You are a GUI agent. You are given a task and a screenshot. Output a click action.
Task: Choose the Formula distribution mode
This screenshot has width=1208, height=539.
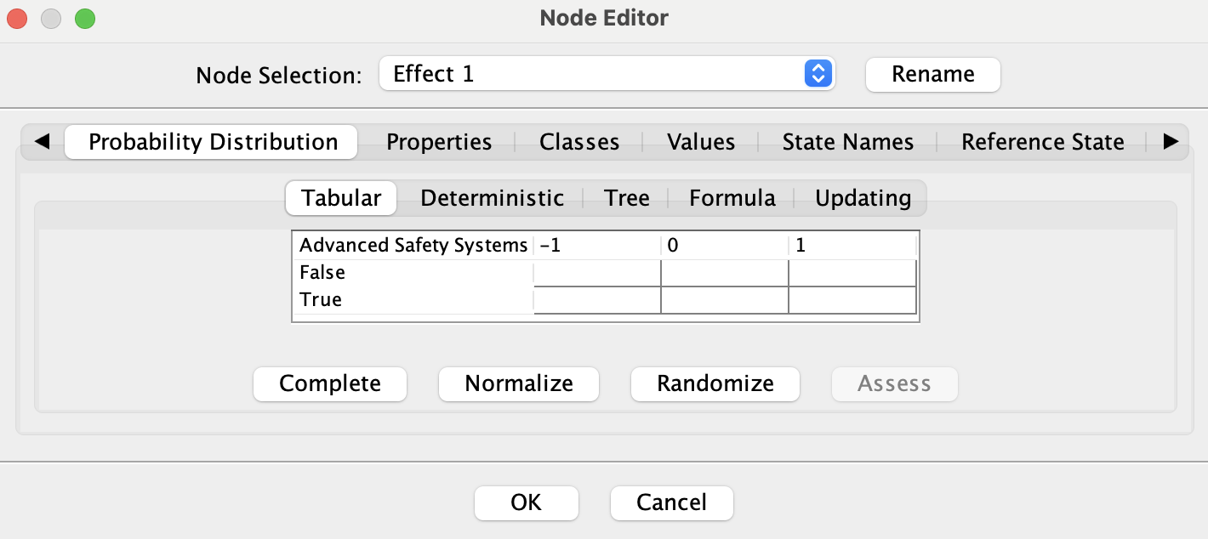732,198
